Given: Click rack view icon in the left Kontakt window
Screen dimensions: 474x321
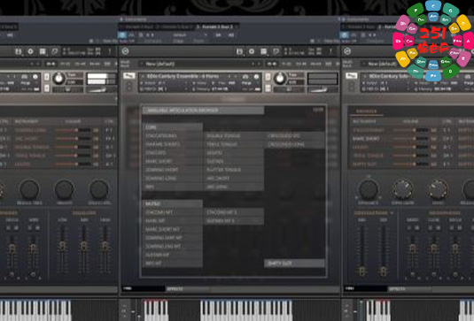Looking at the screenshot, I should coord(43,51).
